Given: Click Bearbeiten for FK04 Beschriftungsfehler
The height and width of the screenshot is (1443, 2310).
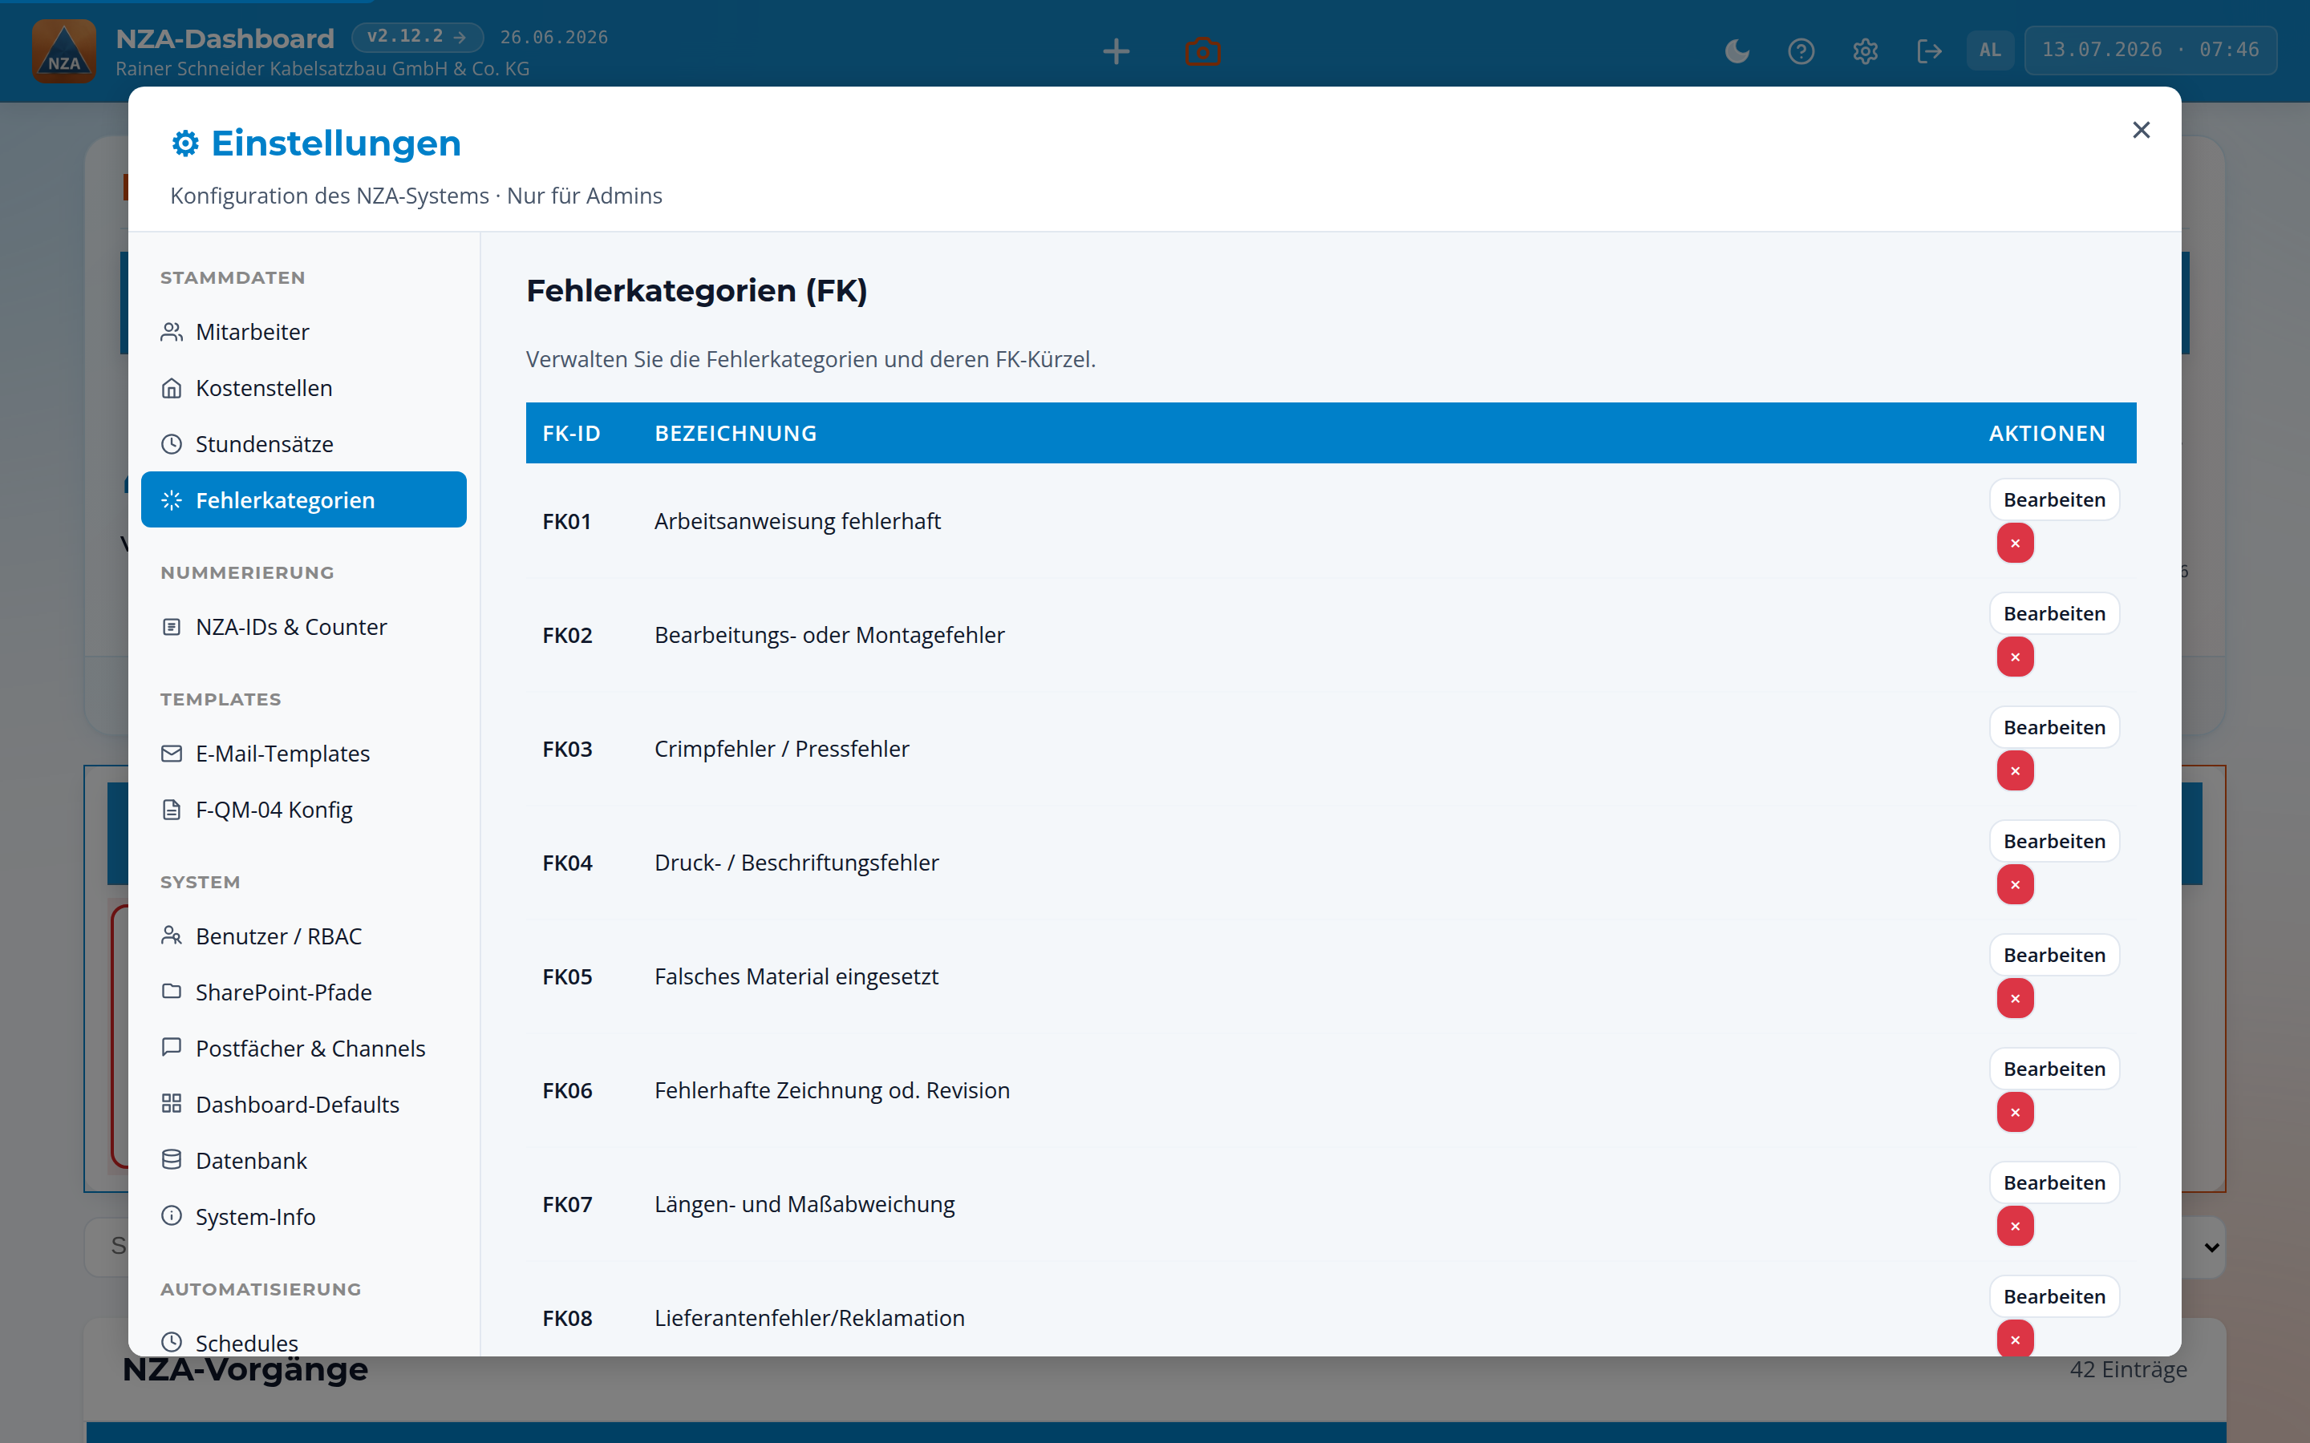Looking at the screenshot, I should tap(2054, 841).
